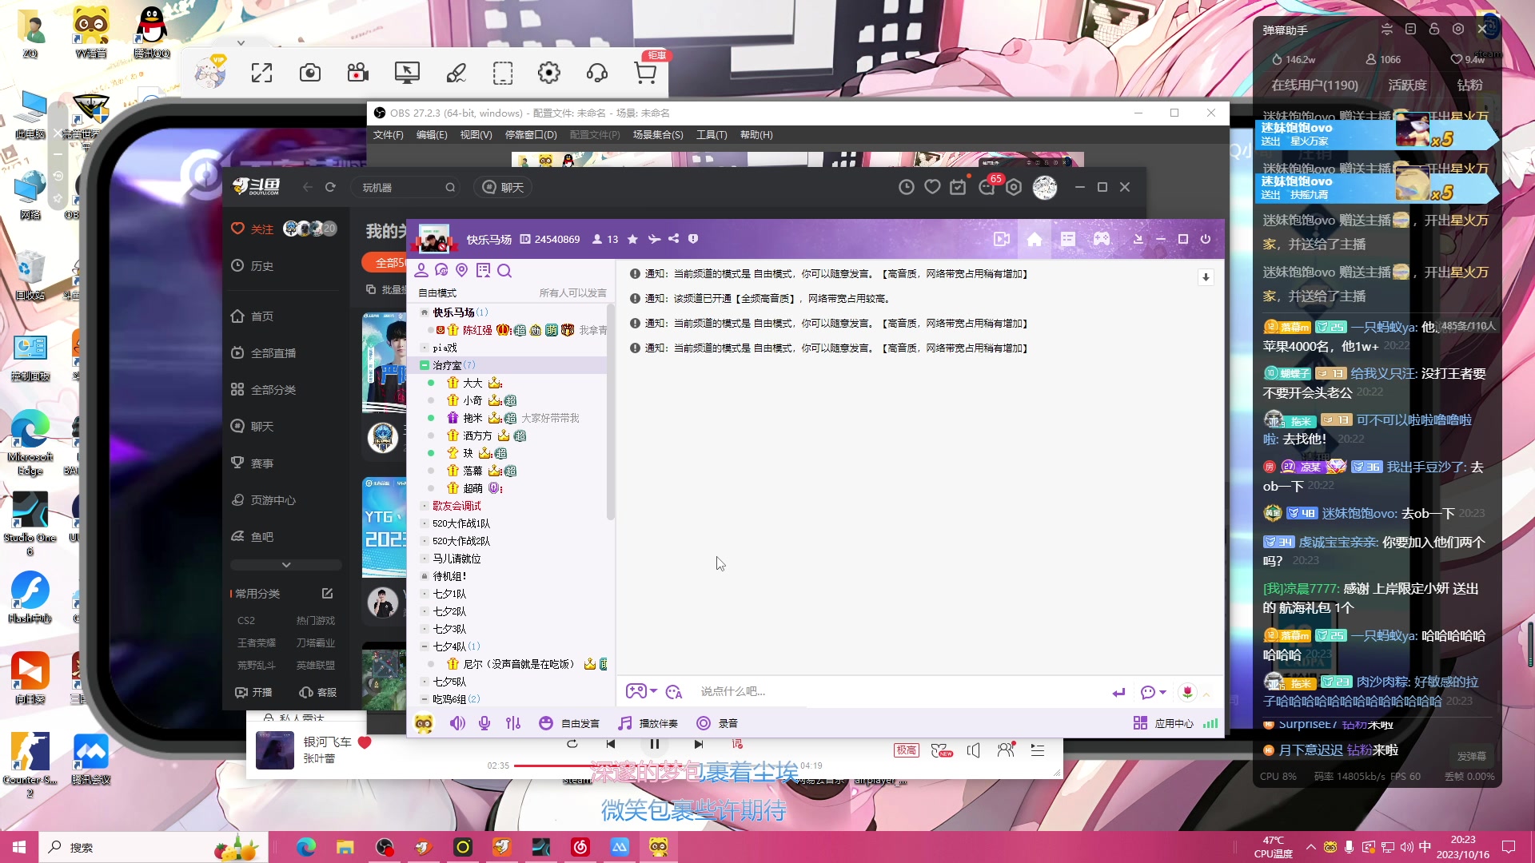Click the tulip flower gift icon

(1187, 692)
